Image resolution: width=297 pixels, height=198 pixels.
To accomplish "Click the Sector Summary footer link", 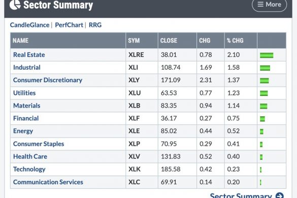I will pyautogui.click(x=241, y=195).
